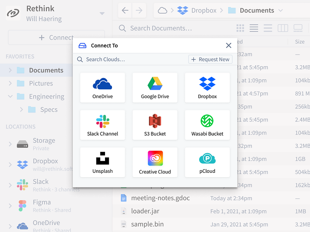
Task: Select Dropbox in Locations sidebar
Action: [x=45, y=165]
